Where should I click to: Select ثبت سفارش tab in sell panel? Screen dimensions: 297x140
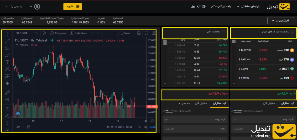tap(220, 103)
